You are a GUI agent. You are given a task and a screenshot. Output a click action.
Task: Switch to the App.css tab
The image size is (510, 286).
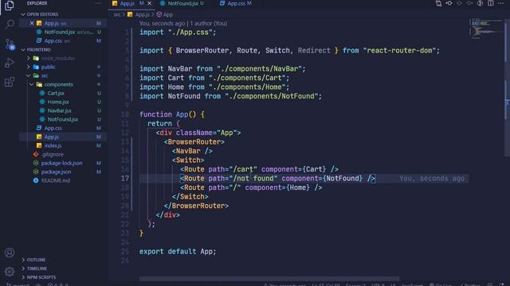pos(236,3)
